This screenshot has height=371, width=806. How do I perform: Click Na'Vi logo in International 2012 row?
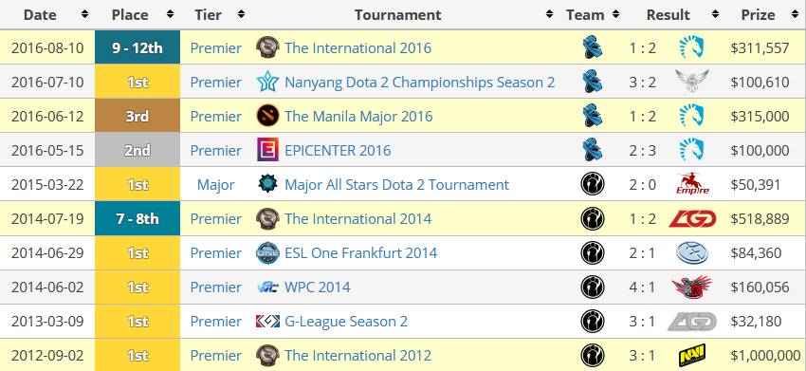point(692,355)
